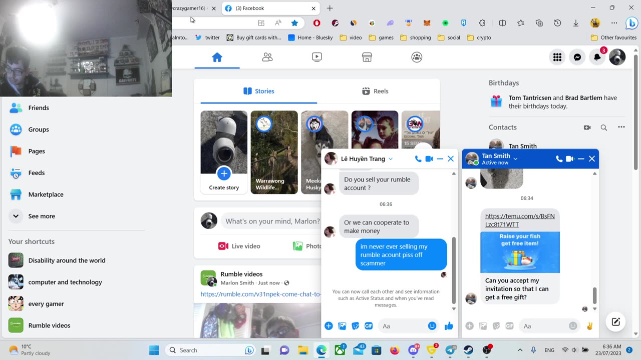Start audio call with Tan Smith
Image resolution: width=641 pixels, height=360 pixels.
click(x=559, y=159)
